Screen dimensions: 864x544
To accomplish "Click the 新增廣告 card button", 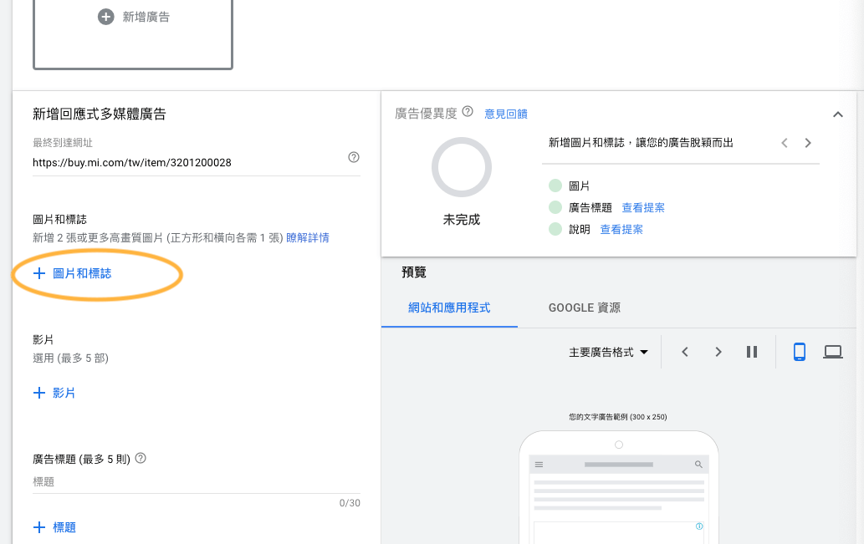I will coord(134,17).
